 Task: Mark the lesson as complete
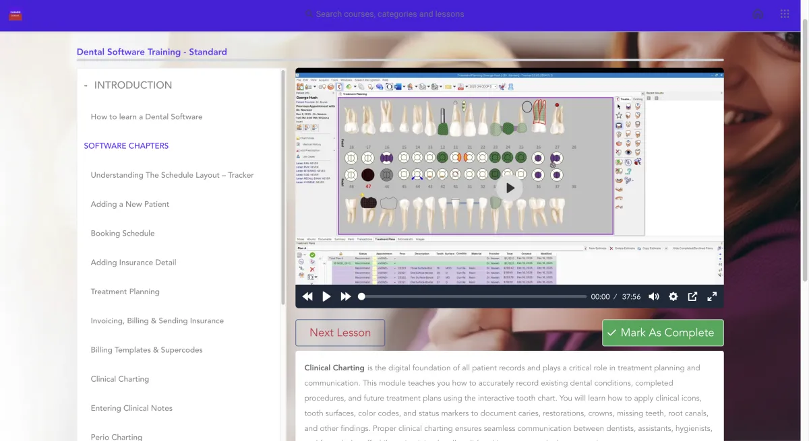click(663, 333)
